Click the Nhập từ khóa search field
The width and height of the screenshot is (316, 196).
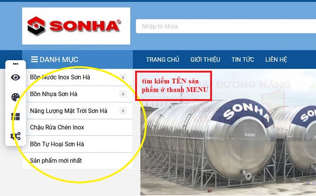pos(226,26)
